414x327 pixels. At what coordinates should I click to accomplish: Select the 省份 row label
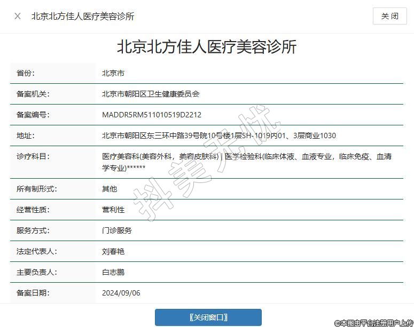click(26, 73)
